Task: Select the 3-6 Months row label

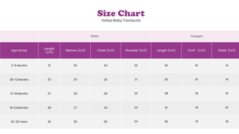Action: click(19, 66)
